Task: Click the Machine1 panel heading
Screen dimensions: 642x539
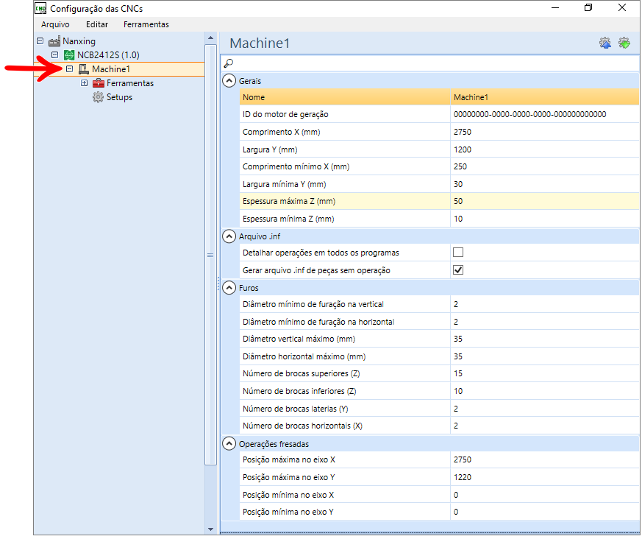Action: pos(260,43)
